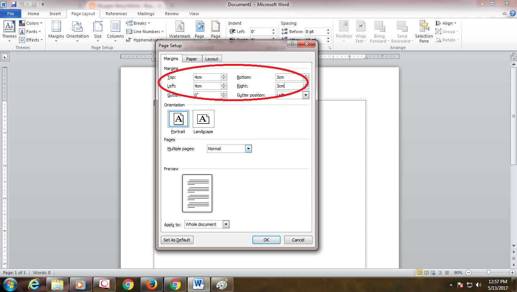Open the theme Effects menu
The width and height of the screenshot is (517, 292).
click(x=31, y=40)
